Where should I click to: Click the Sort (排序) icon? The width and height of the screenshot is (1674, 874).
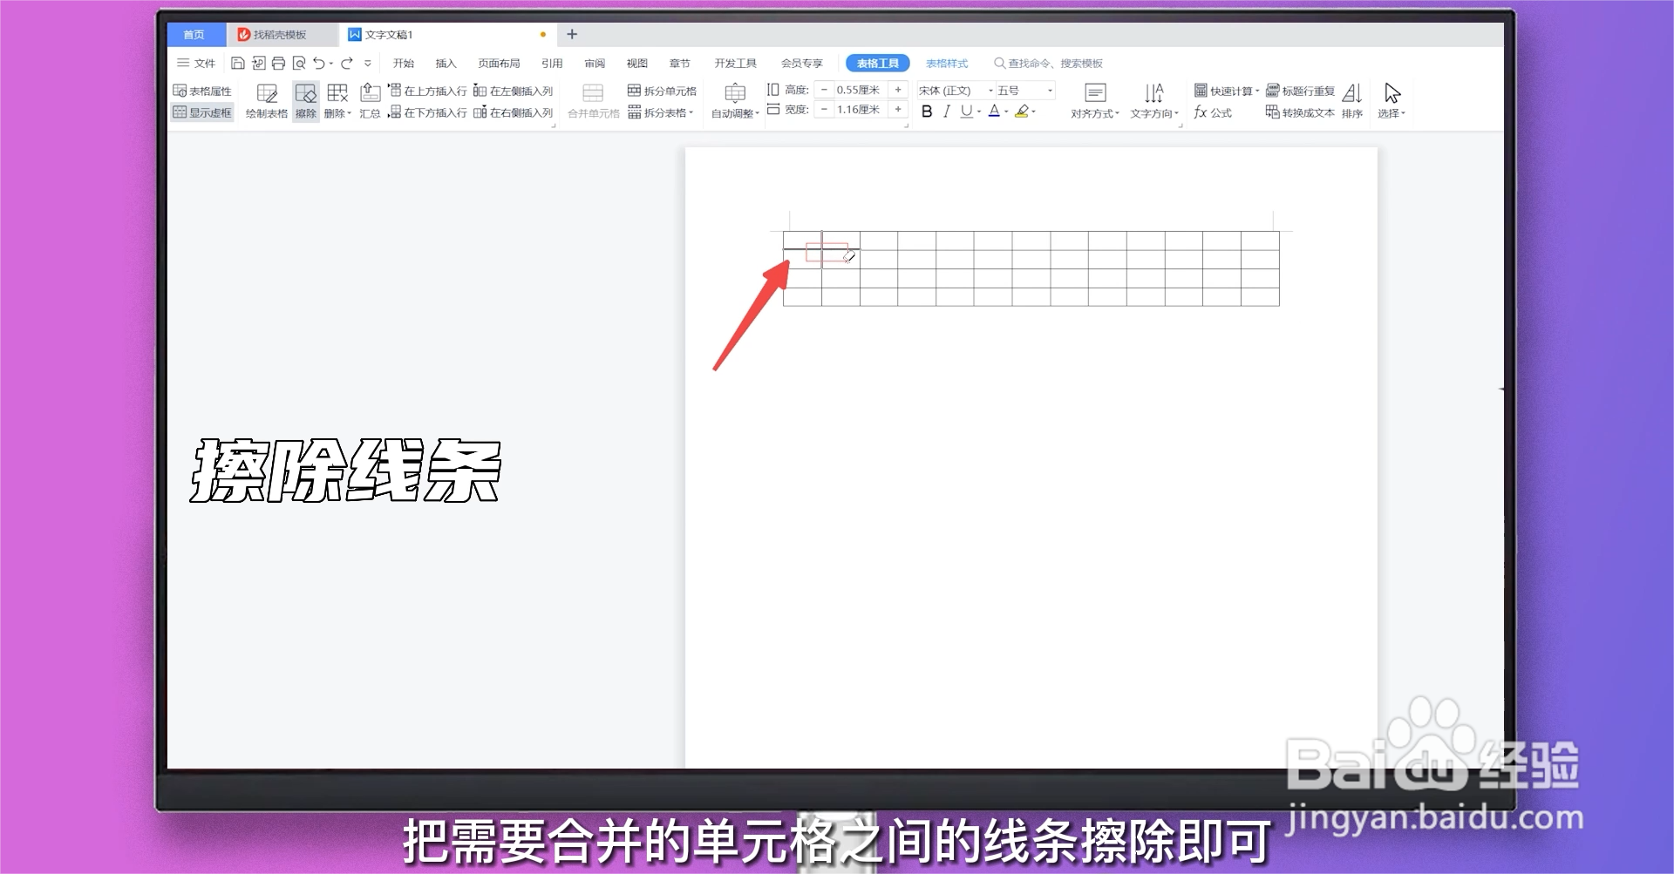click(x=1352, y=101)
